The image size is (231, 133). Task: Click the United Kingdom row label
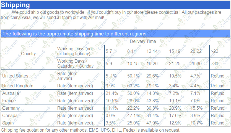point(28,86)
